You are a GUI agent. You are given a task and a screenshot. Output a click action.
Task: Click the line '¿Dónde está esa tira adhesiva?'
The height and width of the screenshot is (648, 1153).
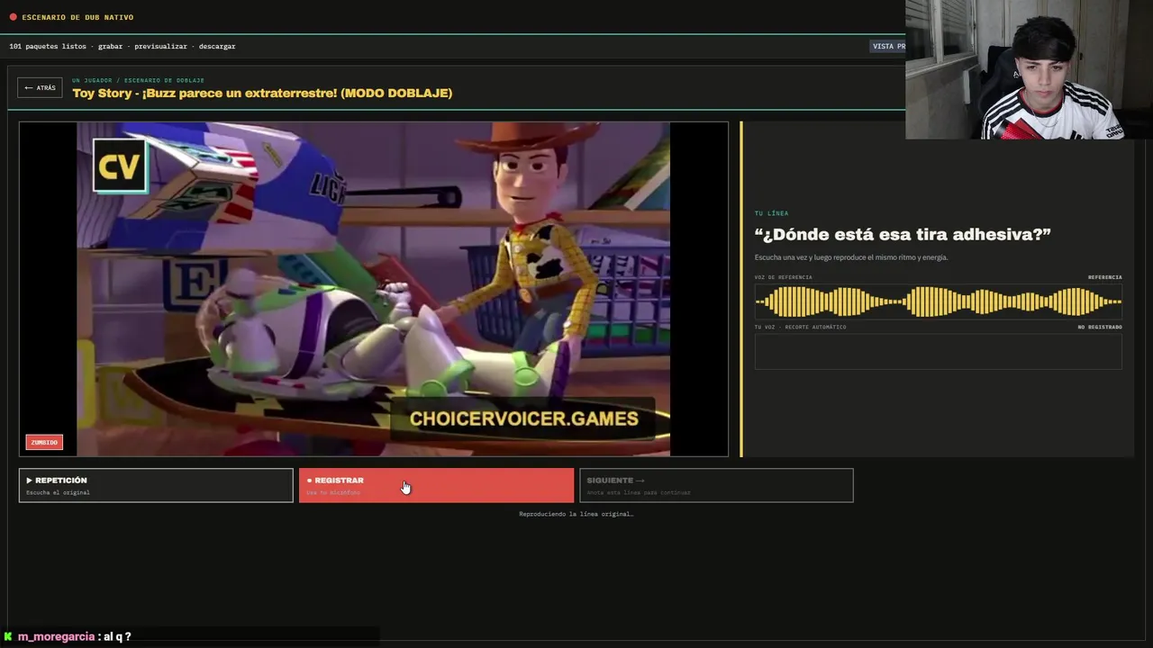click(x=903, y=234)
